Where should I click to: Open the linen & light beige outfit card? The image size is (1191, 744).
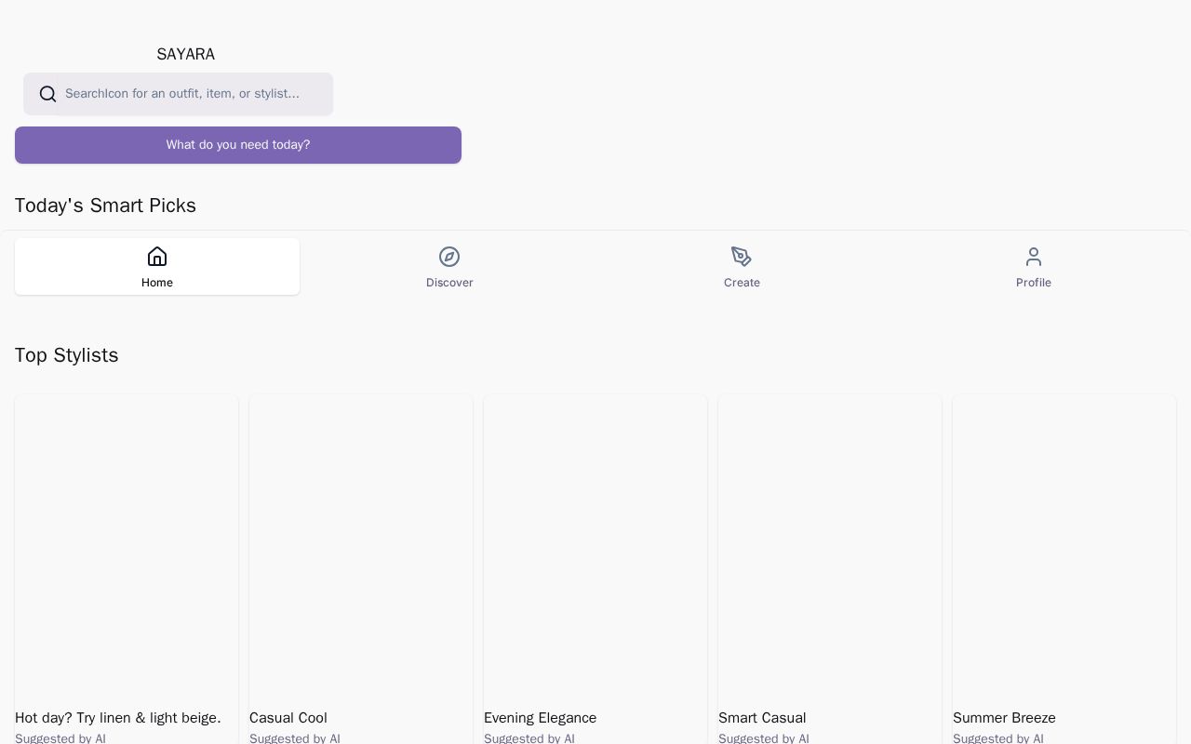point(127,569)
